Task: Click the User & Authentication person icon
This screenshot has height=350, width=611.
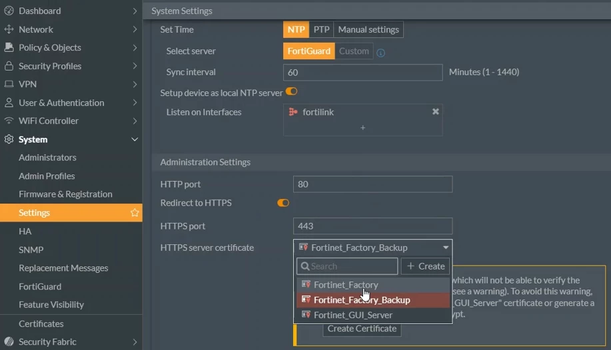Action: 9,102
